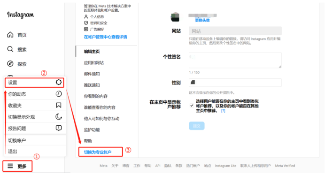This screenshot has width=325, height=175.
Task: Click the 个性签名 text area
Action: pyautogui.click(x=235, y=60)
